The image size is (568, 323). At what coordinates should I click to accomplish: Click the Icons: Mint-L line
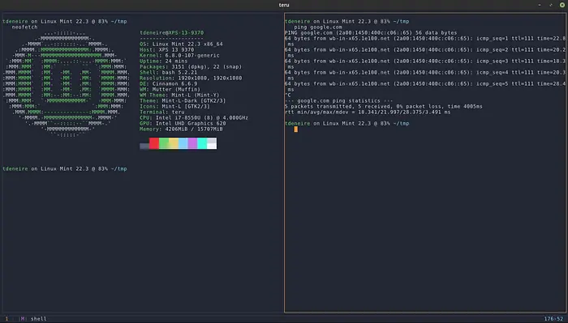point(175,107)
